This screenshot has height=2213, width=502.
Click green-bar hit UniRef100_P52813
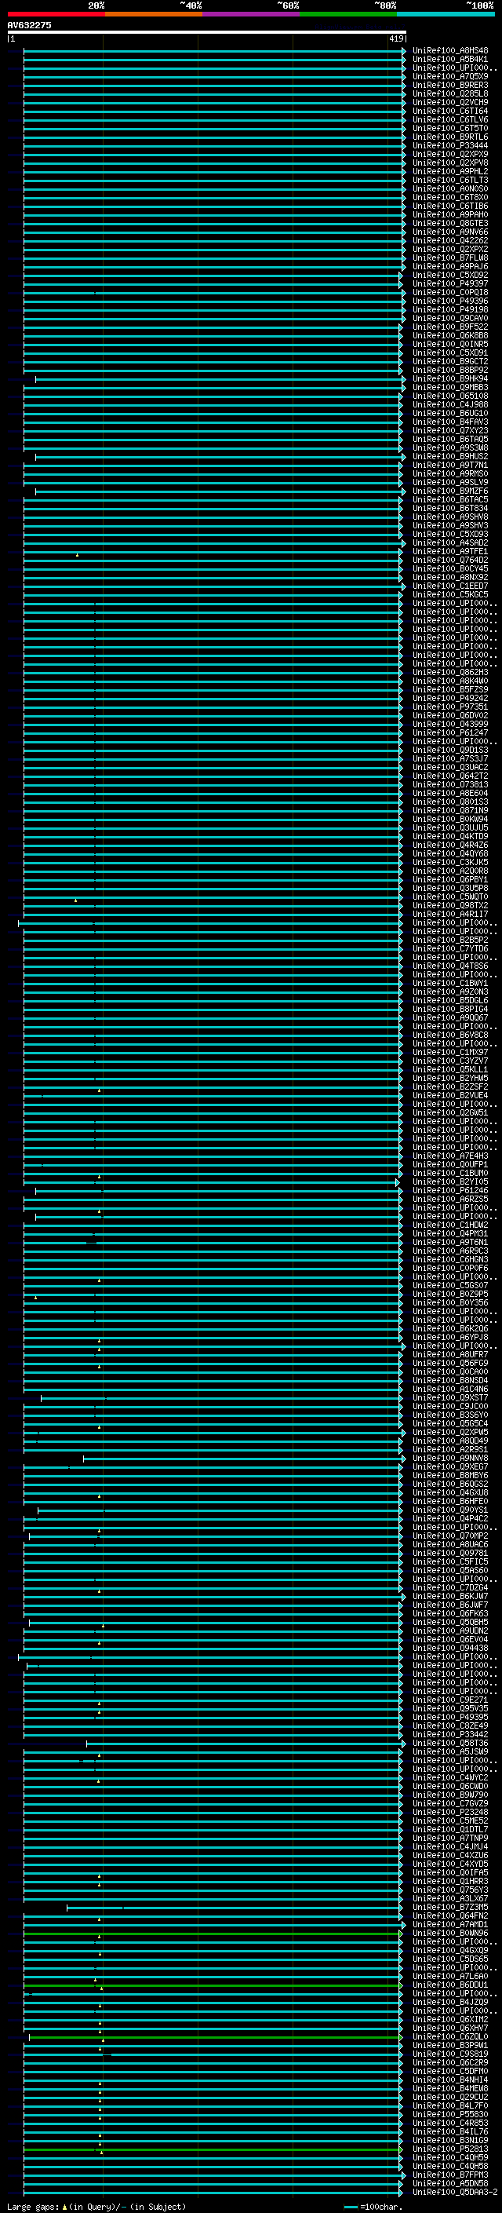coord(450,2149)
